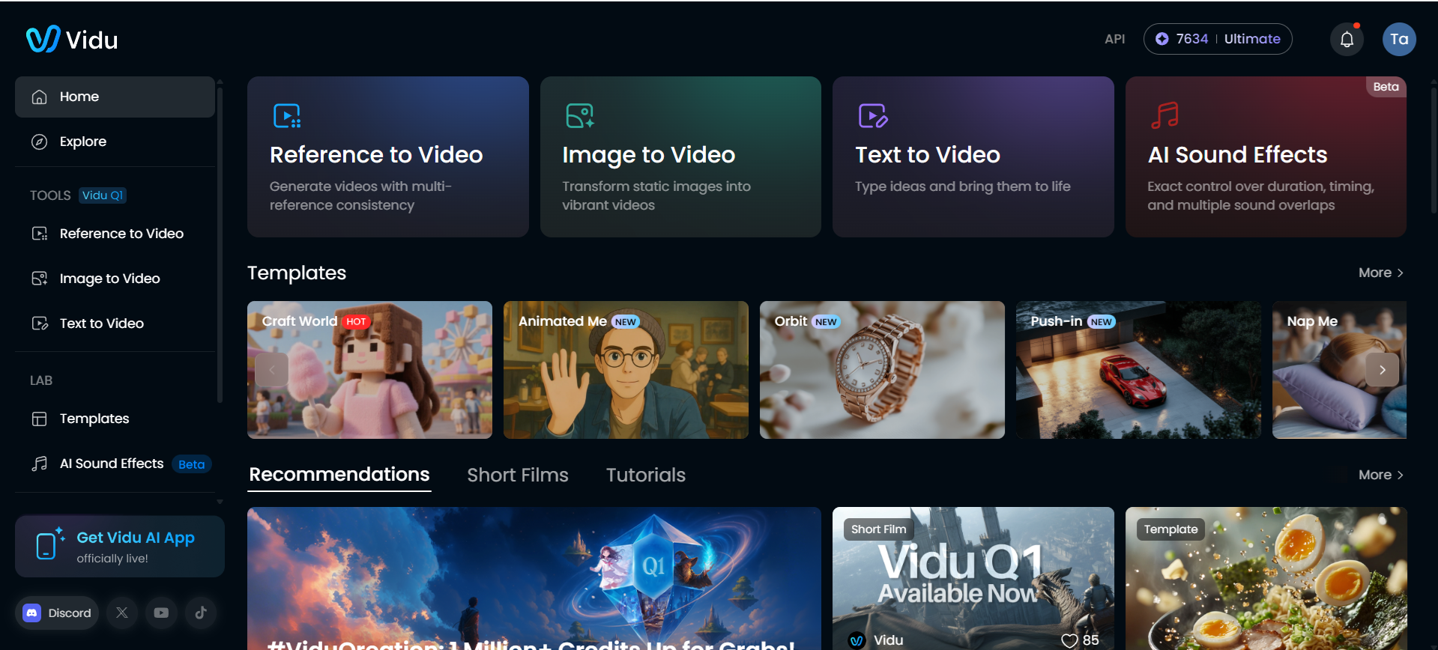Open Vidu's X social link
This screenshot has height=650, width=1438.
click(x=122, y=613)
